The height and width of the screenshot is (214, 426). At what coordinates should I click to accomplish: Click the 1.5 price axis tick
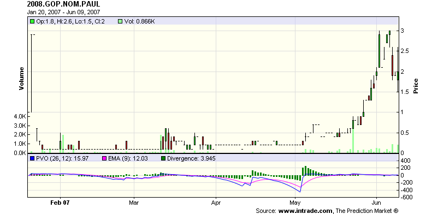pyautogui.click(x=405, y=92)
